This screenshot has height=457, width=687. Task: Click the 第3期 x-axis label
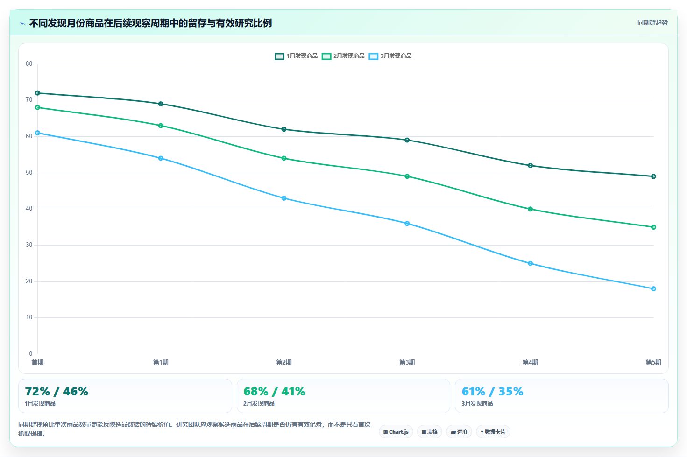(x=407, y=362)
